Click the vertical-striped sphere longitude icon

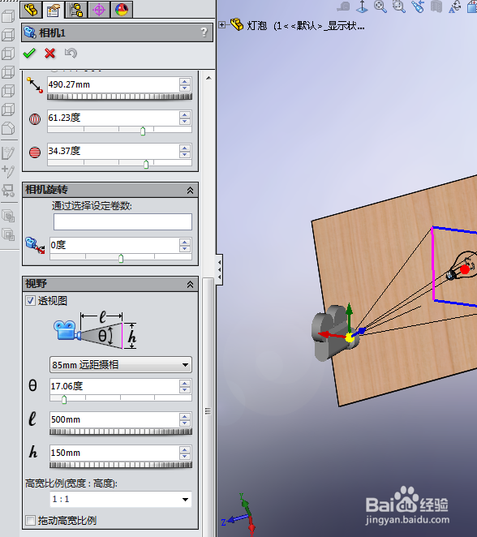(x=35, y=119)
